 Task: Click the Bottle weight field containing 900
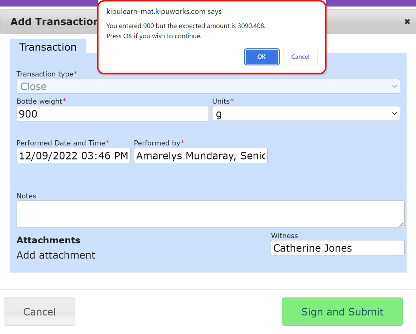coord(112,114)
